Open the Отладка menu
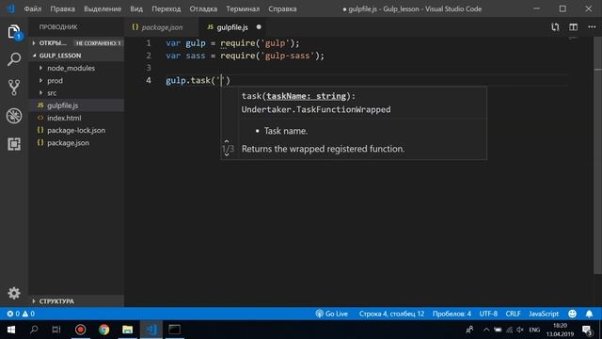602x339 pixels. 203,8
